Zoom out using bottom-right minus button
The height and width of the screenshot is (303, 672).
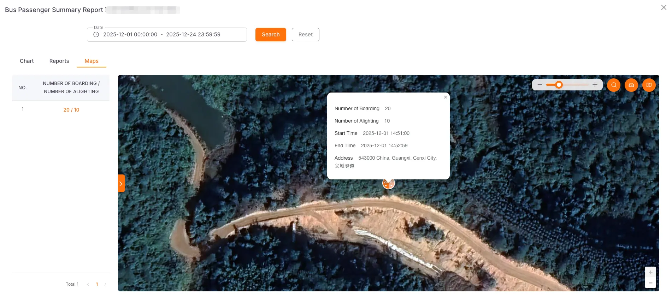(x=650, y=283)
